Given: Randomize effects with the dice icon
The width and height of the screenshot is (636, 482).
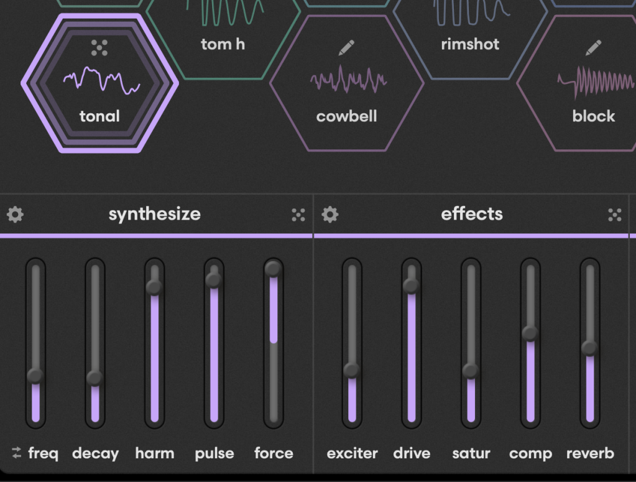Looking at the screenshot, I should click(x=614, y=215).
